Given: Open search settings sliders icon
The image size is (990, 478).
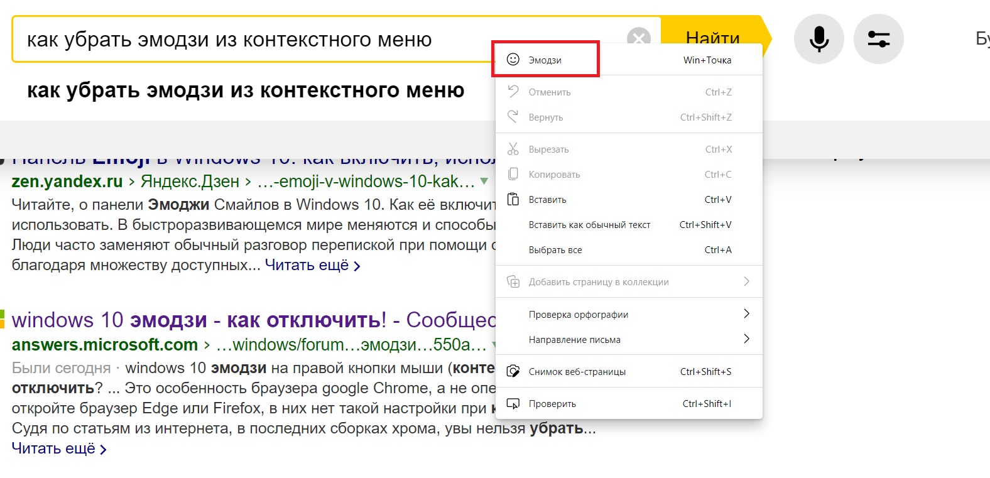Looking at the screenshot, I should pos(879,39).
